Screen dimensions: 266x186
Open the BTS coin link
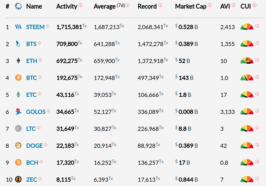[x=31, y=44]
